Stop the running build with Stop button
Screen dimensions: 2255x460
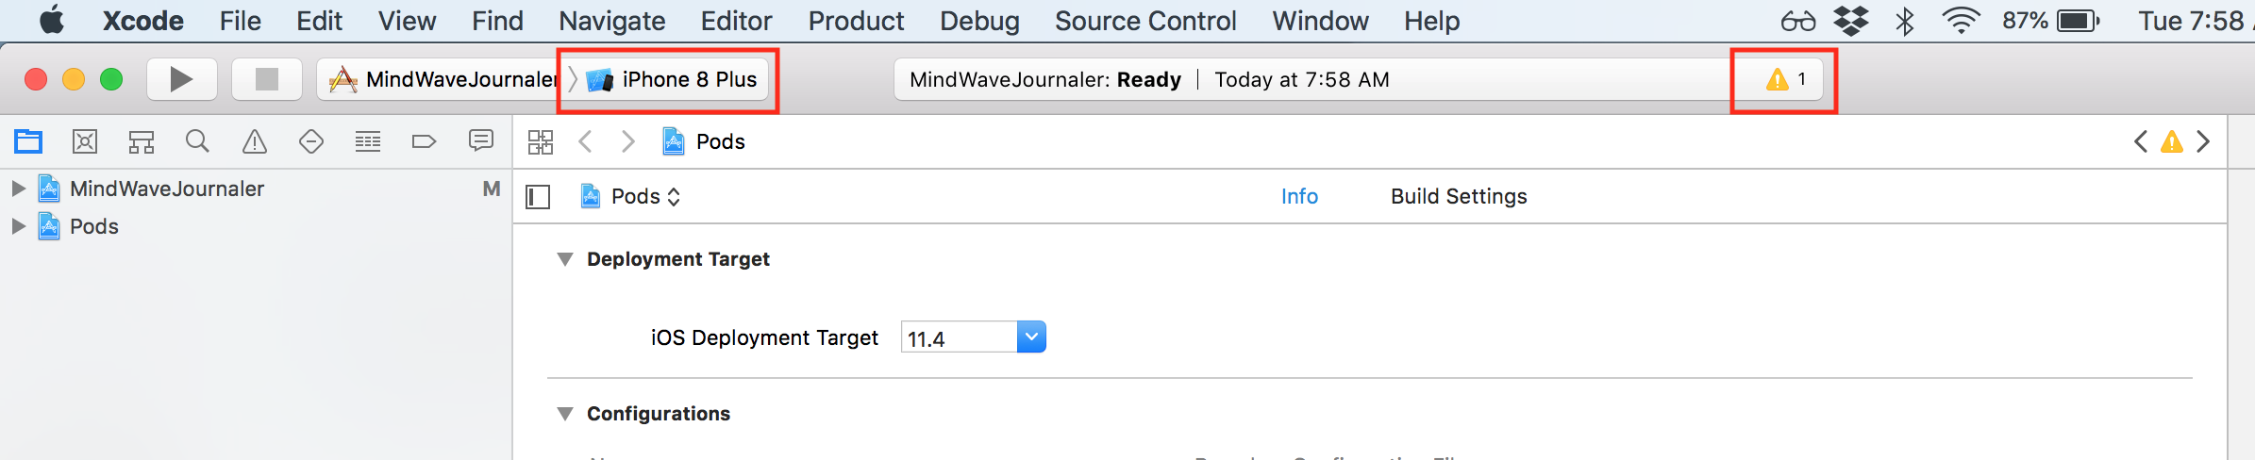[267, 79]
